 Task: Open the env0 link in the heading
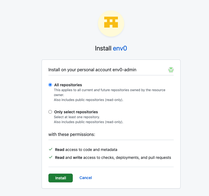point(120,48)
